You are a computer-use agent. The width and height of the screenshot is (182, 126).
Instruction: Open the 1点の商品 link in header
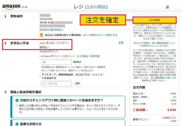(96, 7)
